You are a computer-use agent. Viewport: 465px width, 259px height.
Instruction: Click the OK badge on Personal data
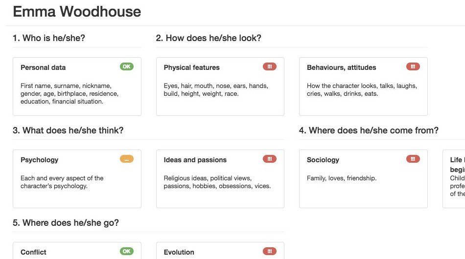pyautogui.click(x=127, y=66)
